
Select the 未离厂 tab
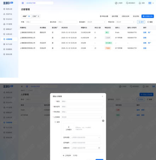(27, 16)
